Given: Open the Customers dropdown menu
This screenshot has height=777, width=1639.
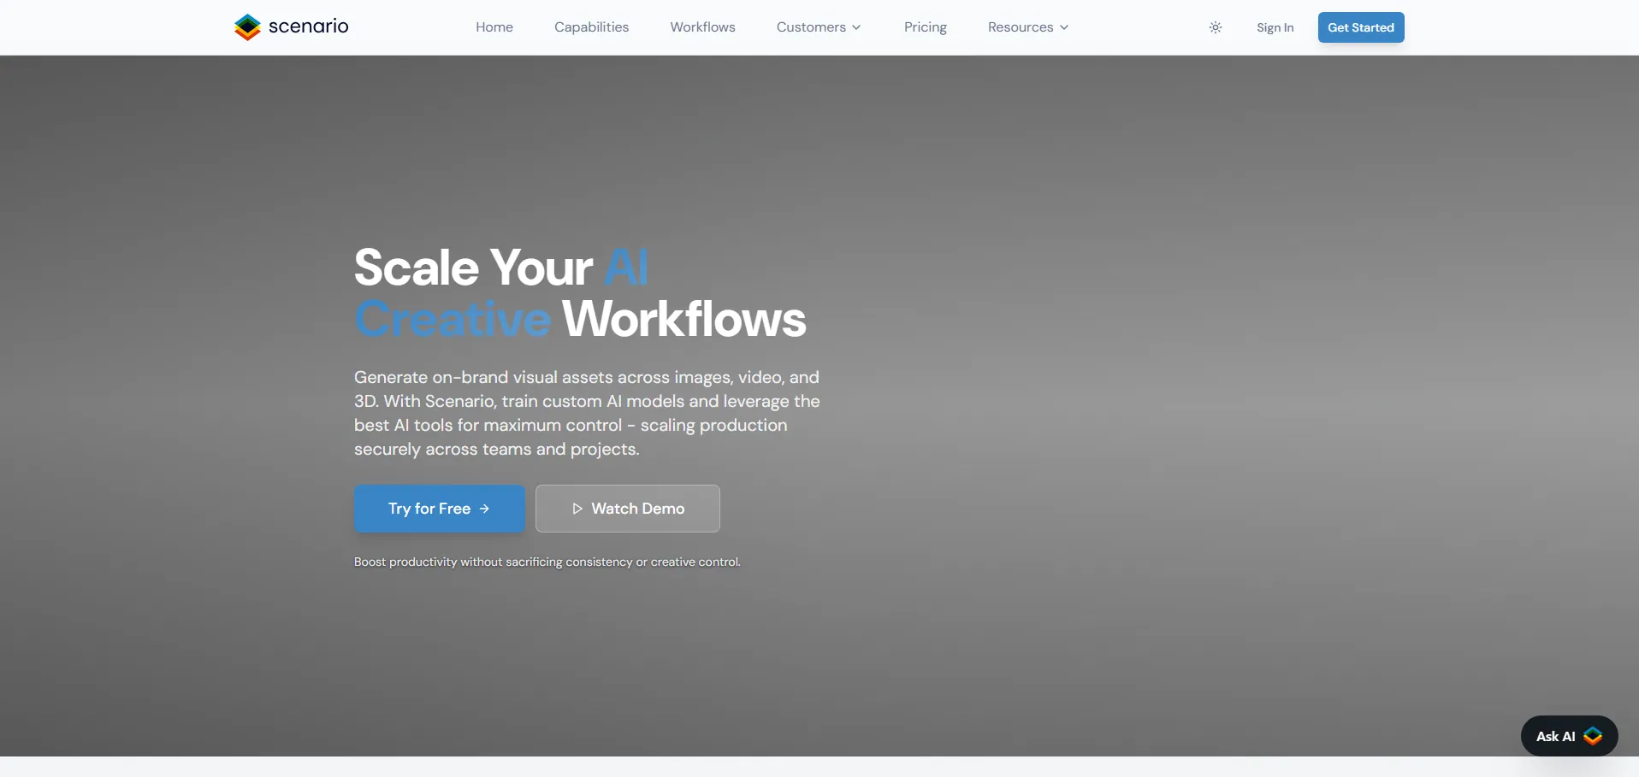Looking at the screenshot, I should (x=811, y=27).
